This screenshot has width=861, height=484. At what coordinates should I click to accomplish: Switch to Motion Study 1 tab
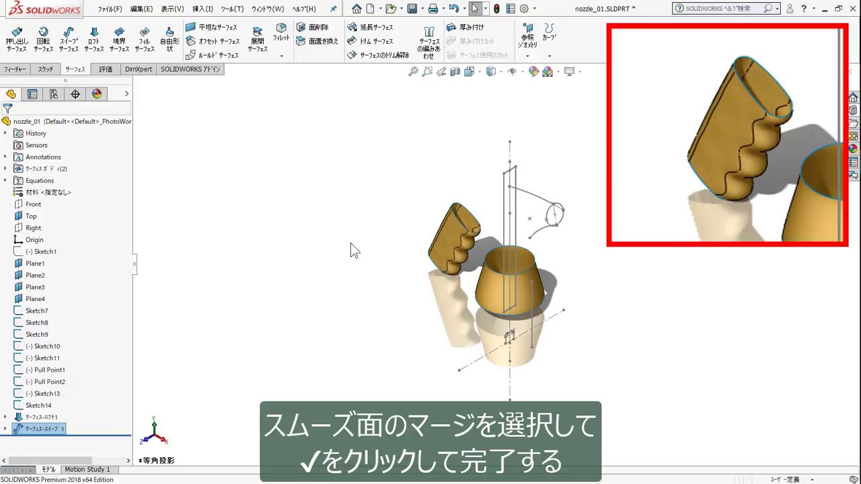coord(87,469)
